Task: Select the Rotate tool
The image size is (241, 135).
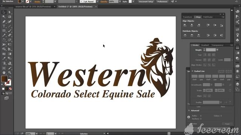Action: tap(4, 40)
